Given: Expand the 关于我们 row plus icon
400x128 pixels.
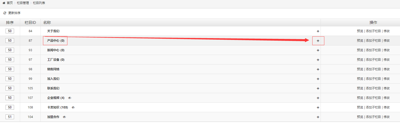Looking at the screenshot, I should tap(318, 31).
